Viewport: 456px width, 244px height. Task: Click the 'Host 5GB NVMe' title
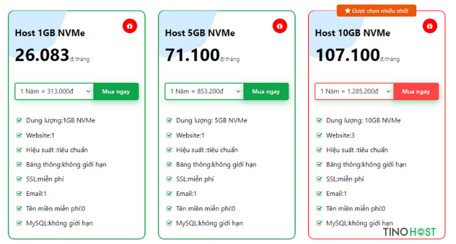(x=200, y=33)
